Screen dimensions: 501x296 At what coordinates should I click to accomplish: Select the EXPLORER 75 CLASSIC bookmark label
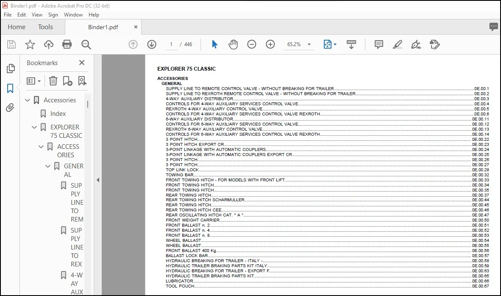tap(66, 131)
